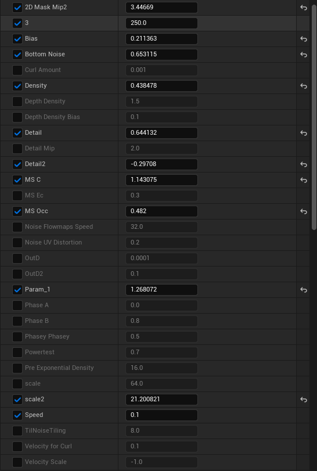Revert MS Occ with the reset arrow

pos(304,211)
